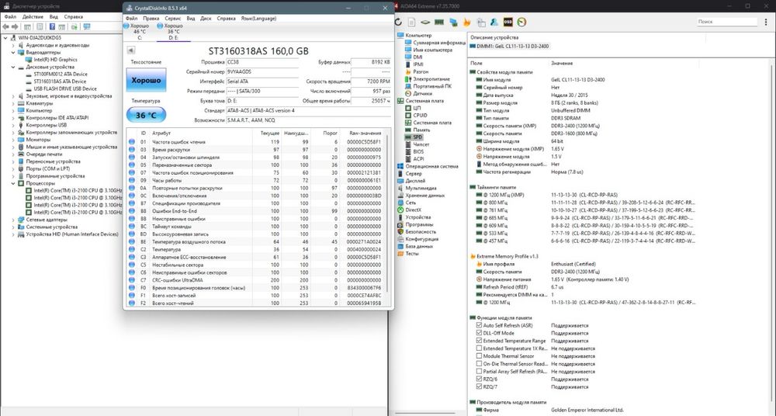Open Диск menu in CrystalDiskInfo
Screen dimensions: 776x416
point(206,19)
